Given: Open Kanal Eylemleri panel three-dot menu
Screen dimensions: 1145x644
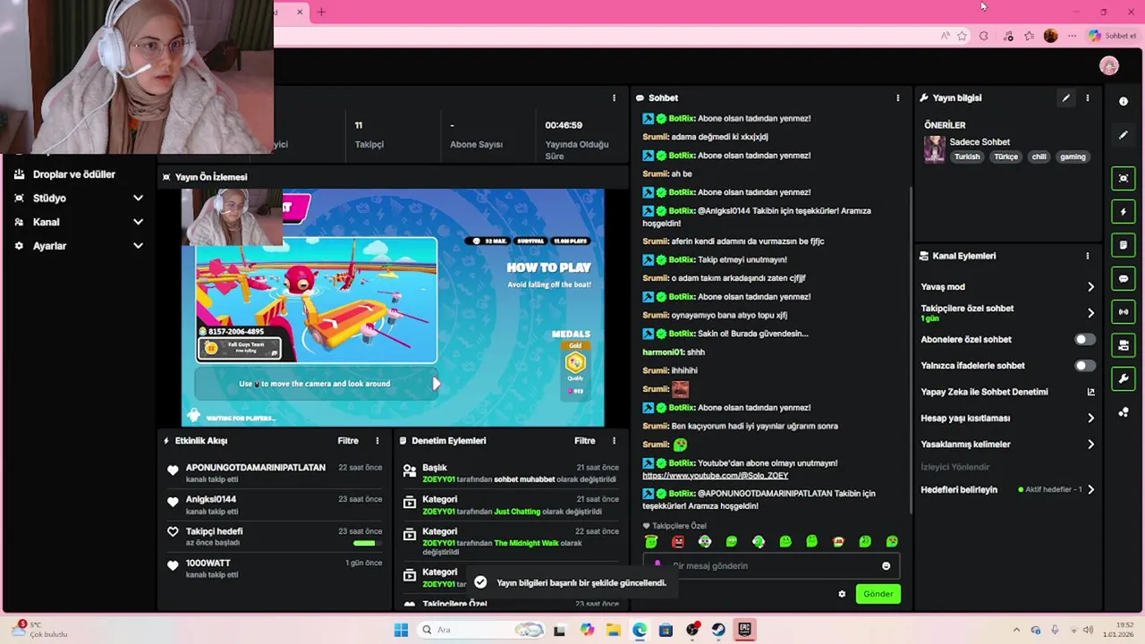Looking at the screenshot, I should coord(1088,256).
